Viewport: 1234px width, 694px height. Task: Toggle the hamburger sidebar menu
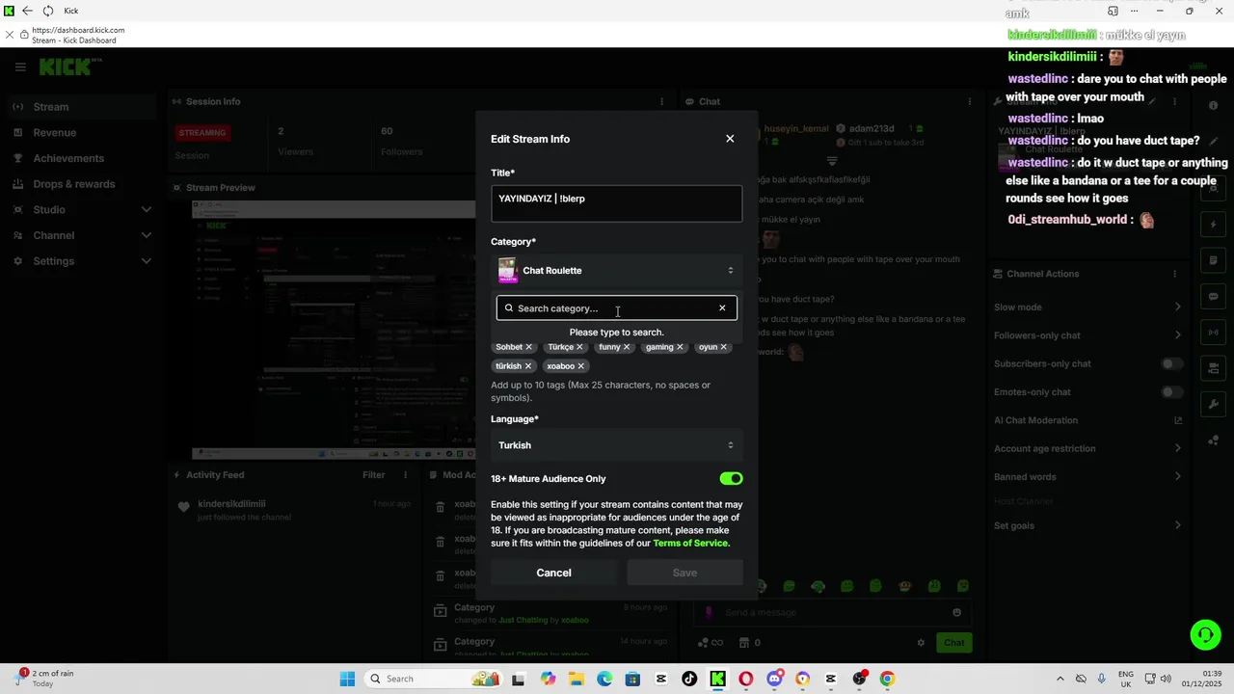point(20,67)
